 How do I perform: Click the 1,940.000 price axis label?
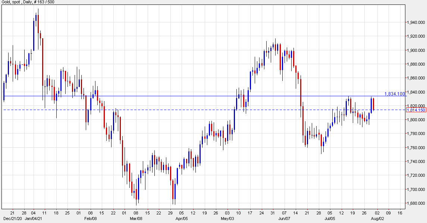[x=416, y=22]
